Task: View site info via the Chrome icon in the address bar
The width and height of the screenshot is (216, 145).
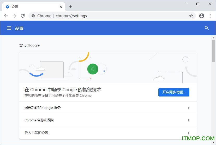Action: click(33, 16)
